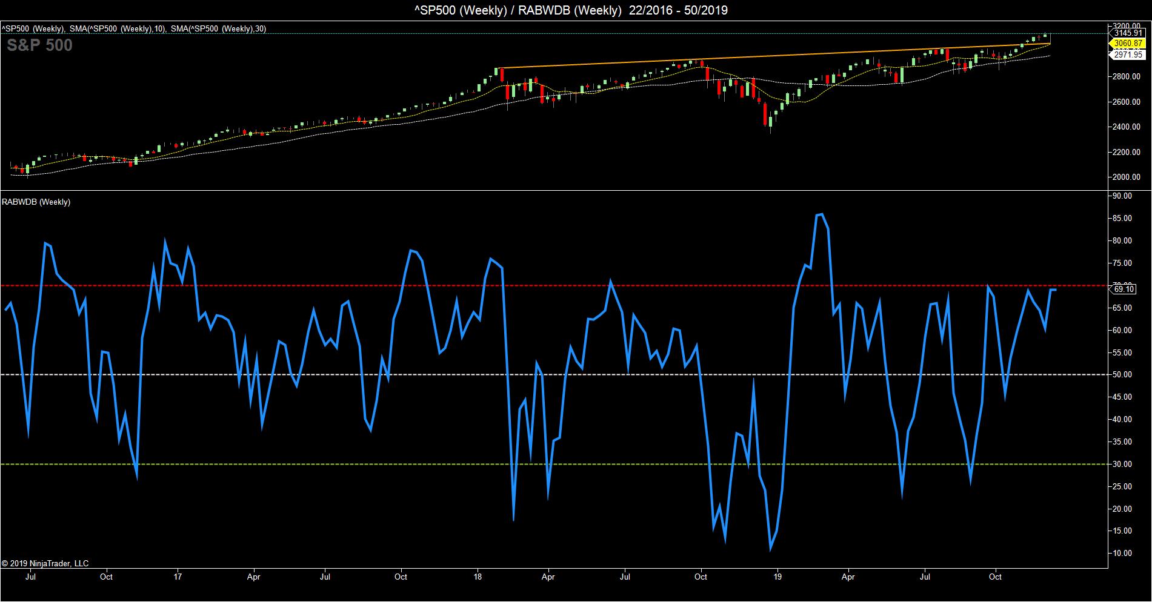Click the yellow 3060.87 price marker

1127,44
